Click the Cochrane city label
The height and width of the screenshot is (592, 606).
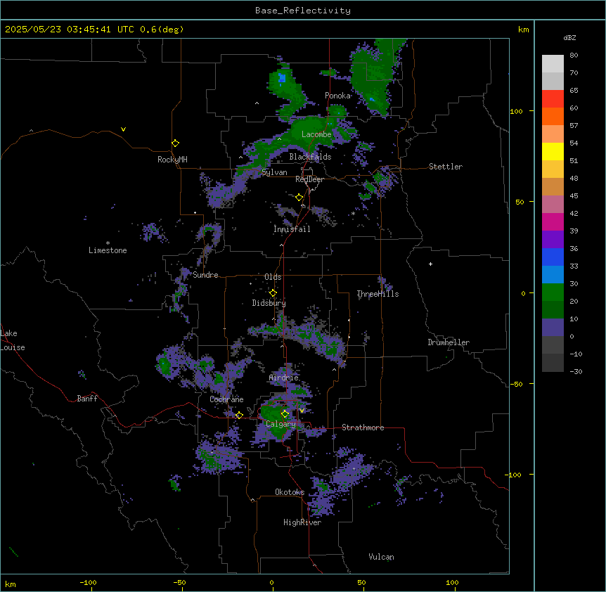[226, 399]
